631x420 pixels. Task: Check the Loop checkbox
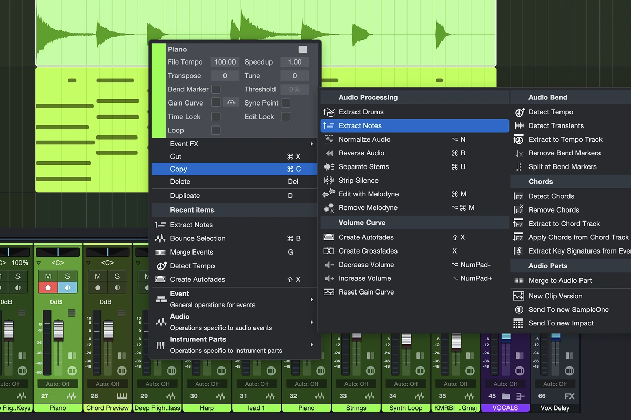click(x=216, y=130)
